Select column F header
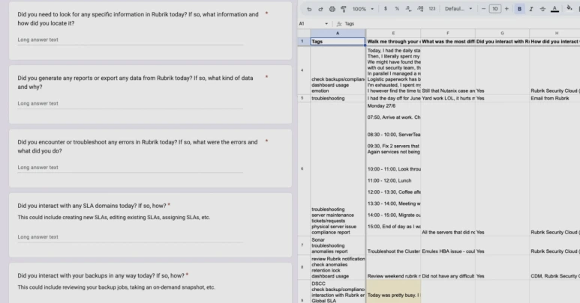This screenshot has height=303, width=580. click(448, 33)
